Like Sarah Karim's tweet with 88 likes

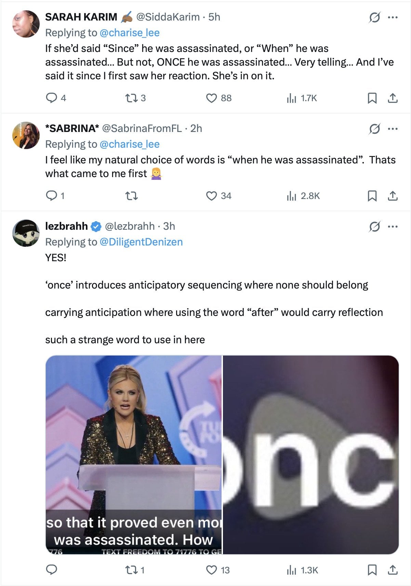click(x=212, y=98)
